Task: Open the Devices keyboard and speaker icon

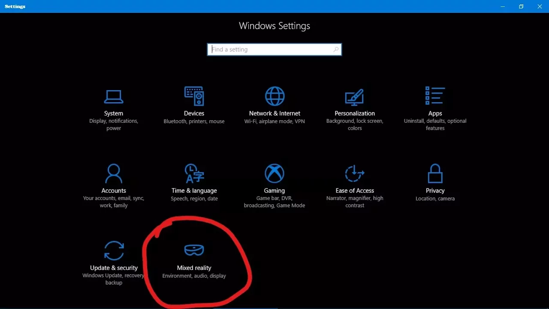Action: click(194, 96)
